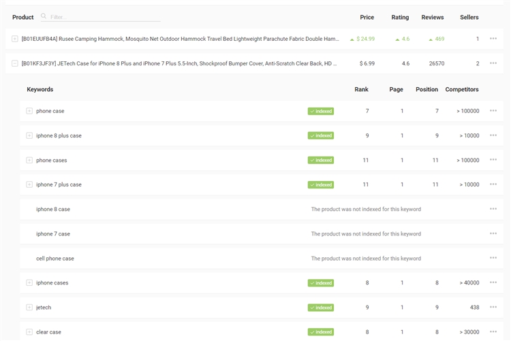Viewport: 511px width, 341px height.
Task: Click the 'iphone 7 plus case' keyword text
Action: (x=59, y=184)
